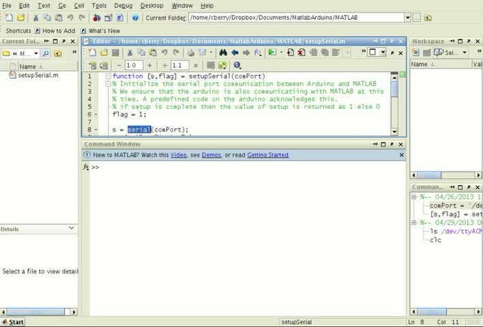The height and width of the screenshot is (327, 483).
Task: Click breakpoint dash on line 8
Action: point(96,130)
